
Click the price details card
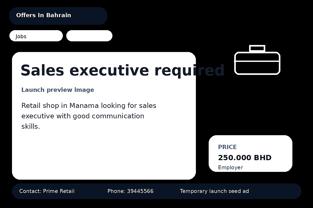pyautogui.click(x=250, y=153)
